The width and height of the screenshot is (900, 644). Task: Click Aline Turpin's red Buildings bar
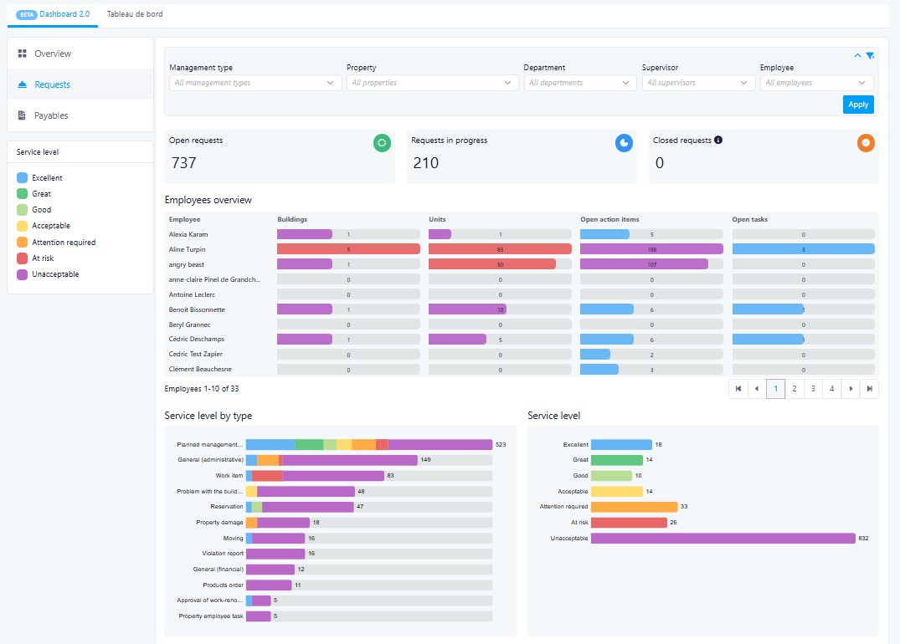(348, 249)
